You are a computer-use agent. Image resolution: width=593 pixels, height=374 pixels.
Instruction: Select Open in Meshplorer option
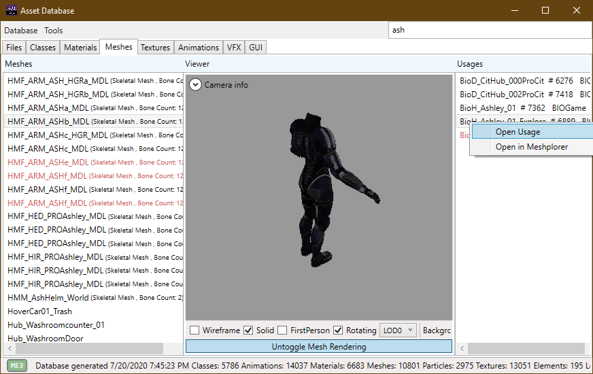[x=531, y=147]
